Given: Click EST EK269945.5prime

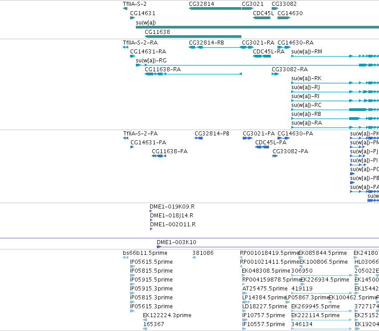Looking at the screenshot, I should (x=315, y=306).
